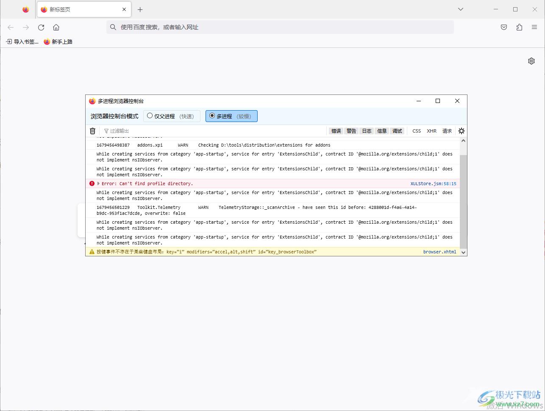Viewport: 545px width, 411px height.
Task: Go to the home page
Action: click(x=56, y=27)
